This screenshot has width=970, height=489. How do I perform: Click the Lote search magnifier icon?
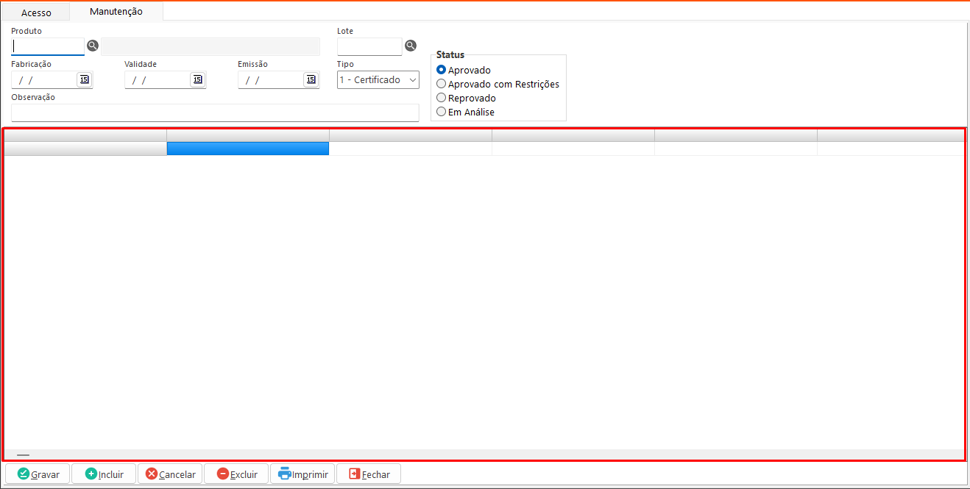click(x=410, y=46)
